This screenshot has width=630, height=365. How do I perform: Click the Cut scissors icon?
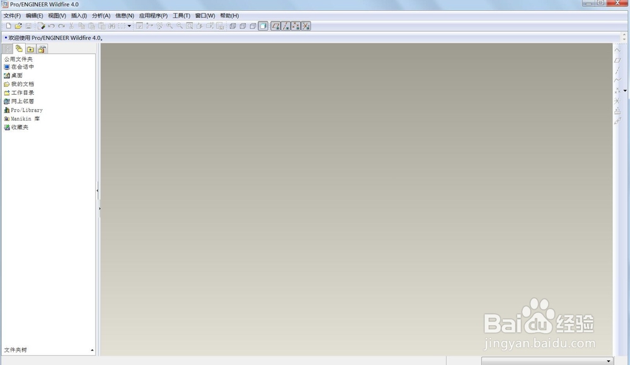point(71,26)
